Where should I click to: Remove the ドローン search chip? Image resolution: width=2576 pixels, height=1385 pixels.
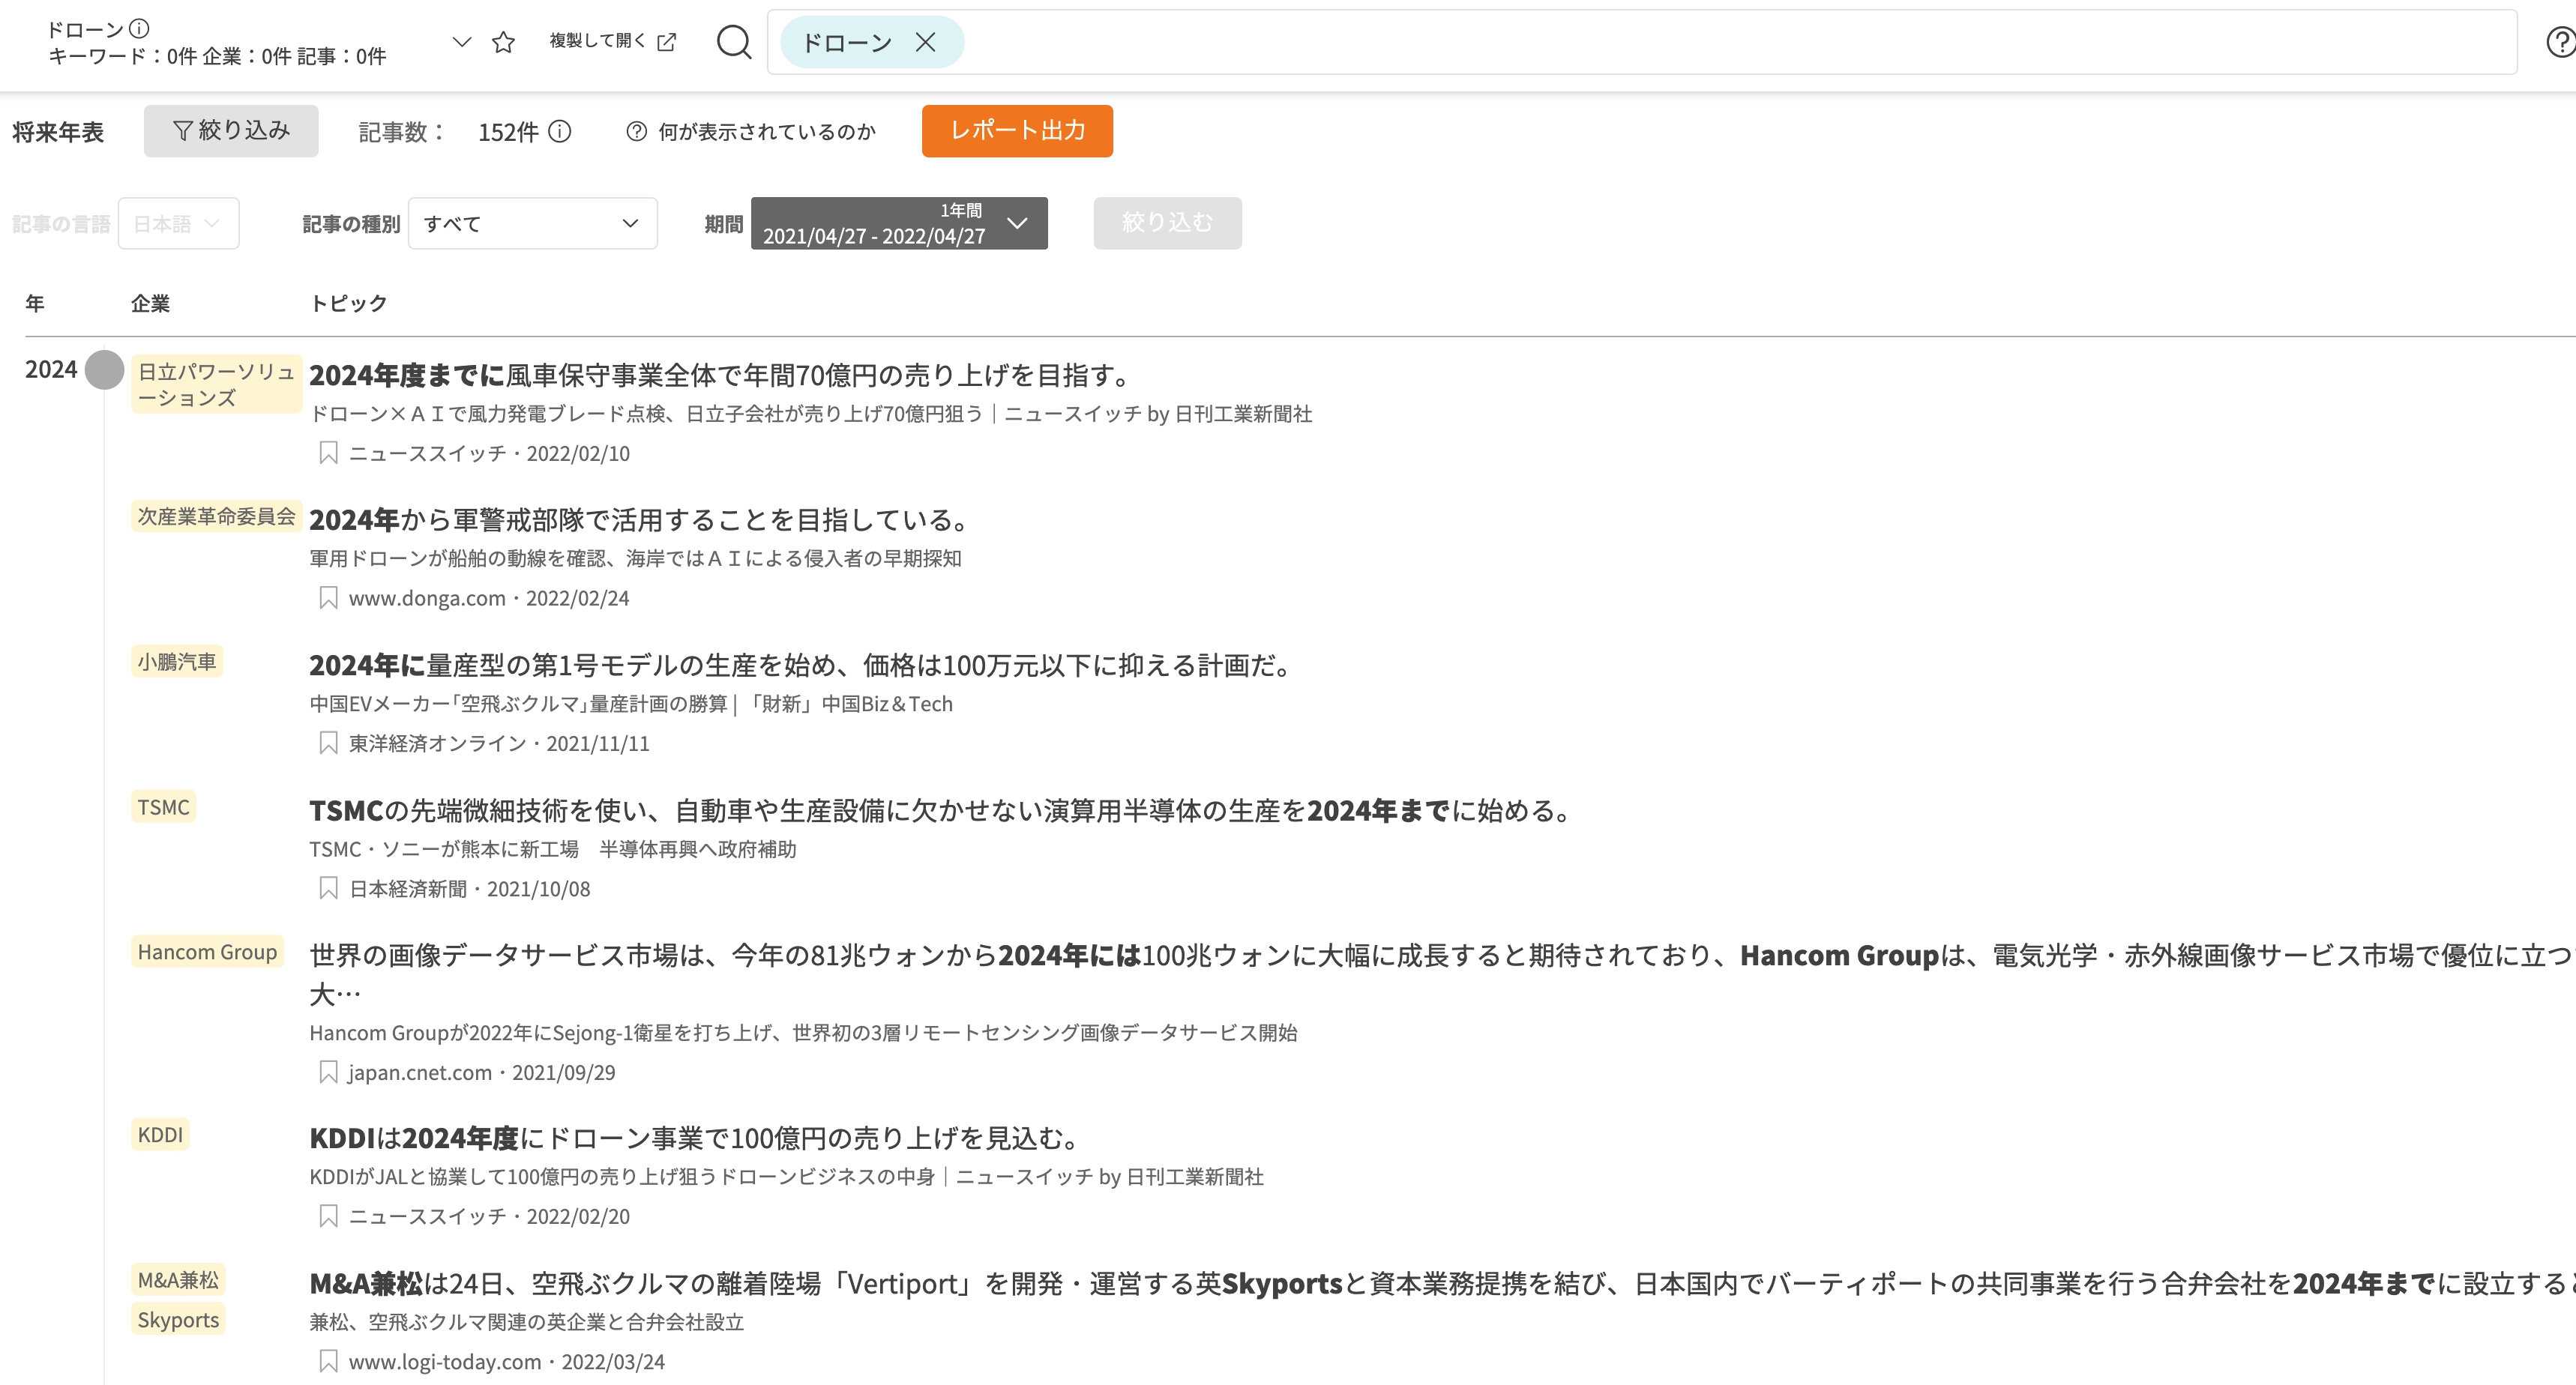925,42
